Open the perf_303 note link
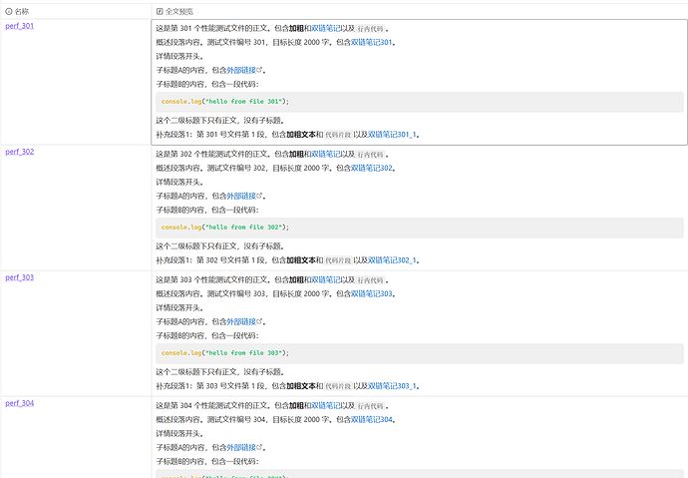Viewport: 688px width, 478px height. [x=19, y=277]
